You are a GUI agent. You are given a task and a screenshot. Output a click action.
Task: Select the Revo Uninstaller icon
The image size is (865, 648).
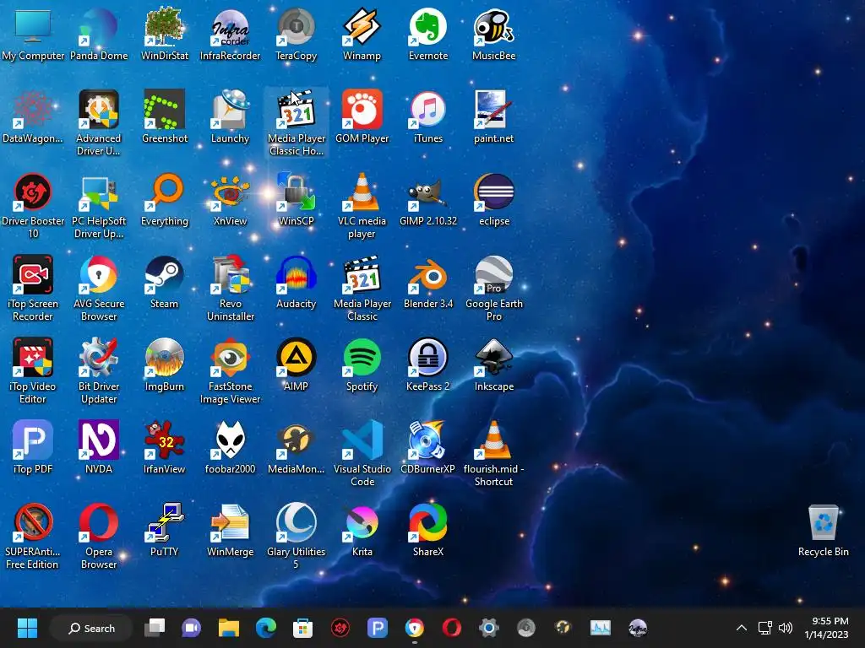[x=230, y=274]
